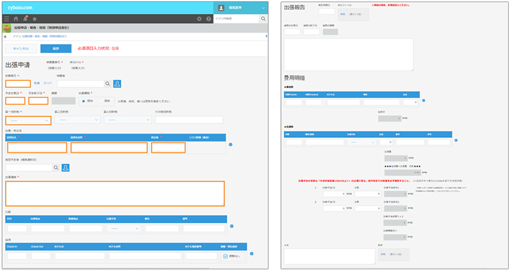This screenshot has height=270, width=510.
Task: Open user picker beside the 申請者 field
Action: pos(117,83)
